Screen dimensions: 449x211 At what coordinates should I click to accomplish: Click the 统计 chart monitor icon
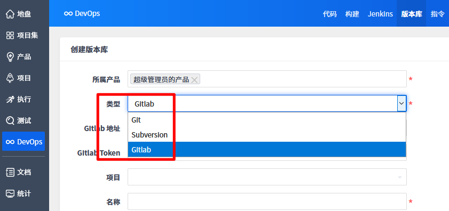[10, 193]
